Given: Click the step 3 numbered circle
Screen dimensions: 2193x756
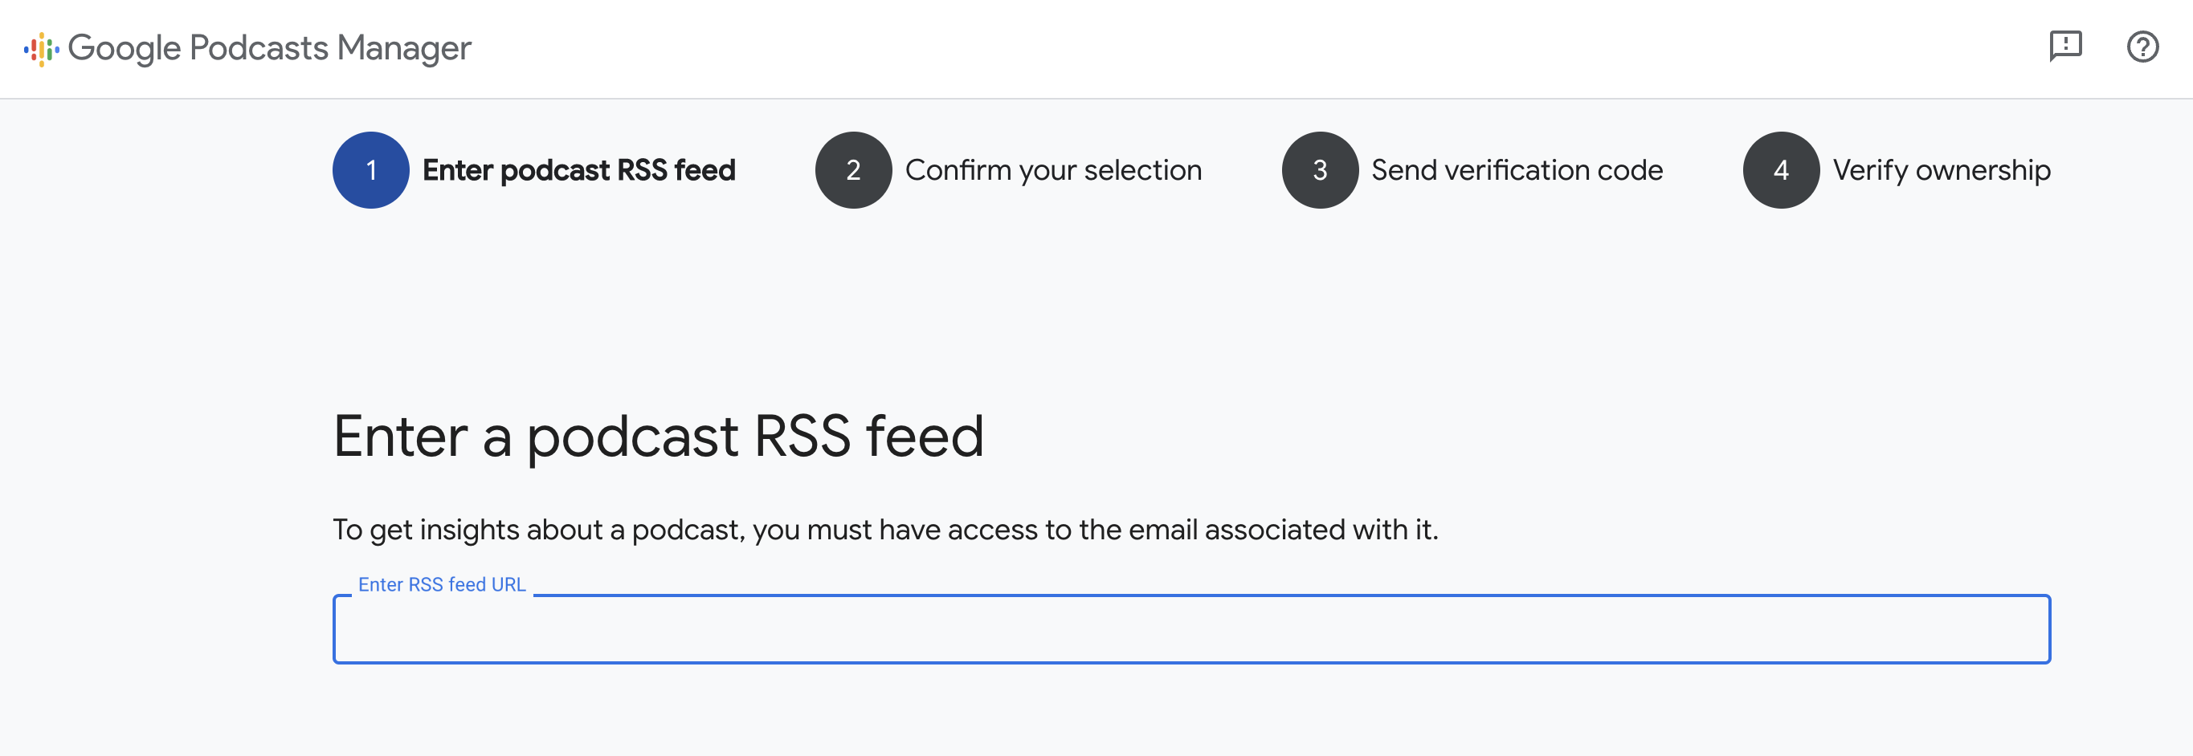Looking at the screenshot, I should click(1320, 170).
